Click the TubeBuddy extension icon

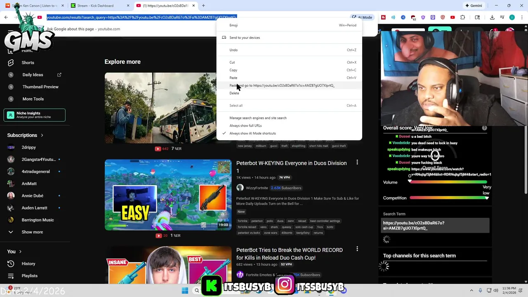coord(383,17)
